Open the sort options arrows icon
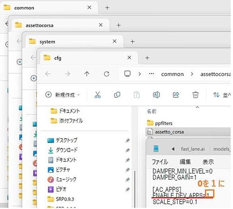233x209 pixels. click(x=216, y=95)
